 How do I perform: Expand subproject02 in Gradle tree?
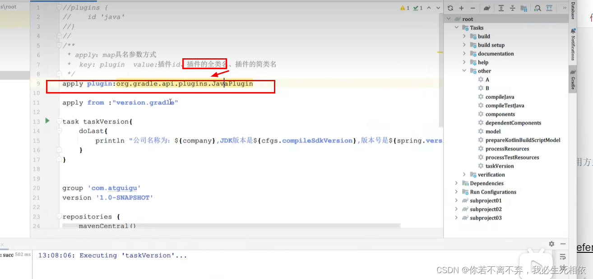[x=457, y=209]
